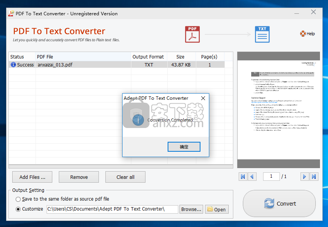Click the page number input field

(x=271, y=176)
